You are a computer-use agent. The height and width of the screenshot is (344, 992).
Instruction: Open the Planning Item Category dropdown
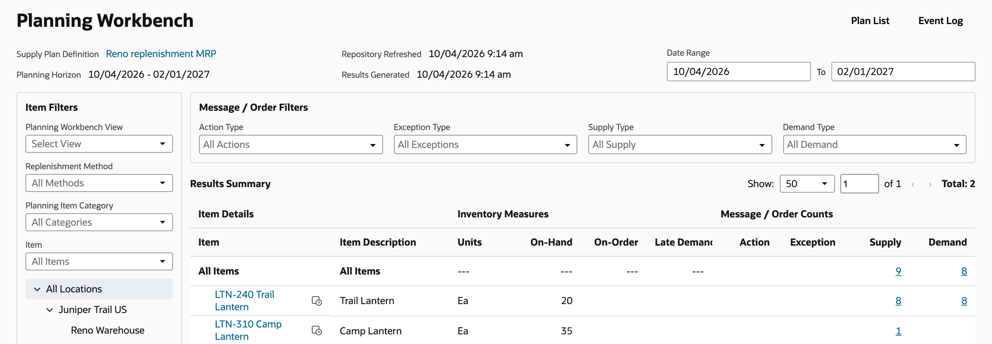tap(99, 223)
